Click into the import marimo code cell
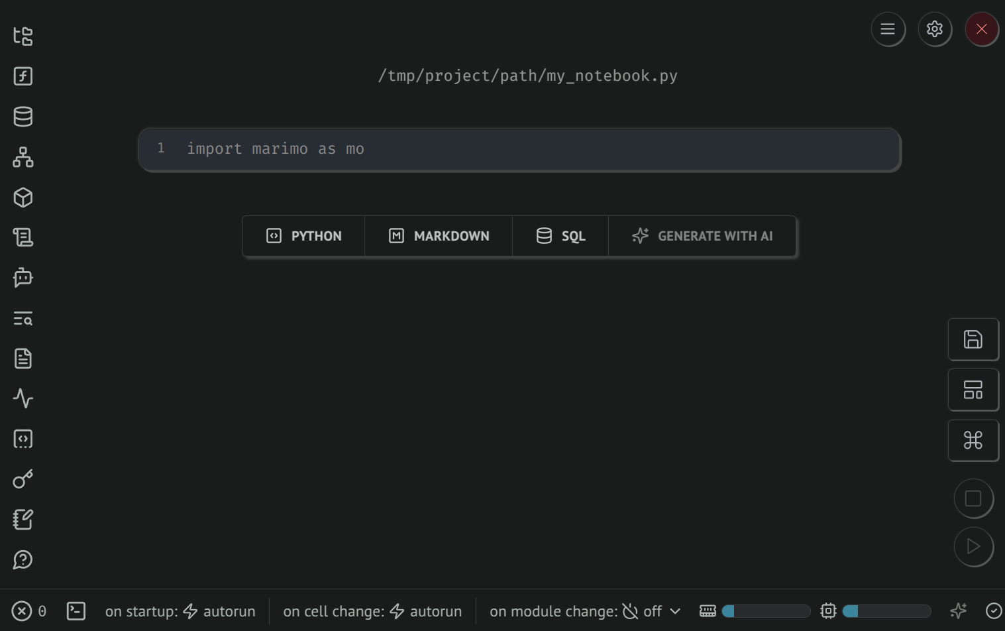This screenshot has height=631, width=1005. 530,149
